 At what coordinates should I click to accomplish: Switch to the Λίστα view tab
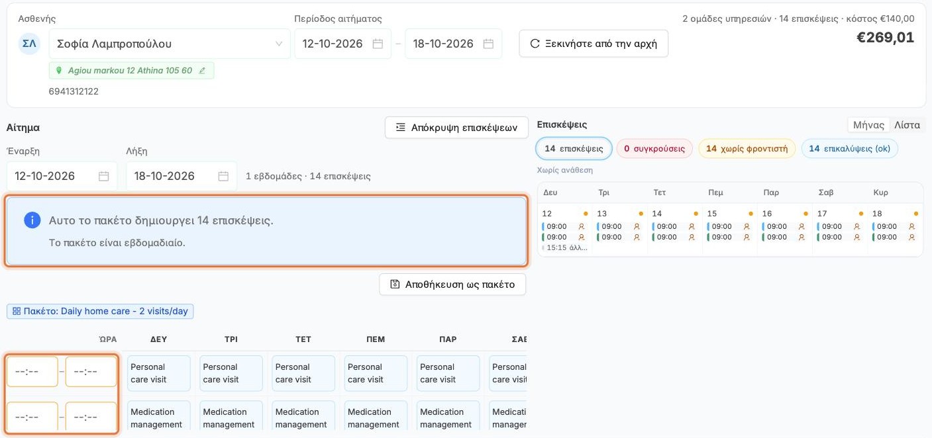[x=907, y=125]
